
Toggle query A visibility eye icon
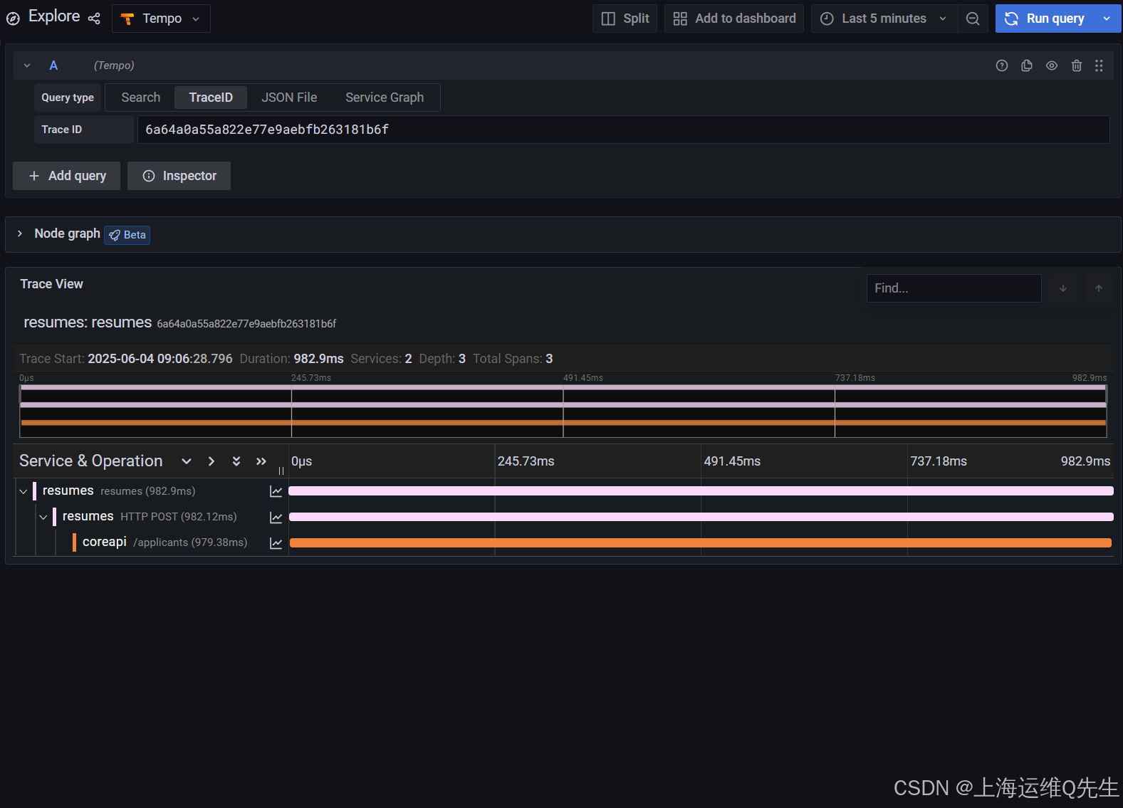tap(1052, 65)
